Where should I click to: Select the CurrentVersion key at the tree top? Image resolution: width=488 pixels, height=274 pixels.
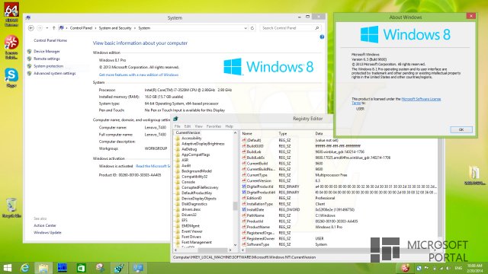click(188, 132)
